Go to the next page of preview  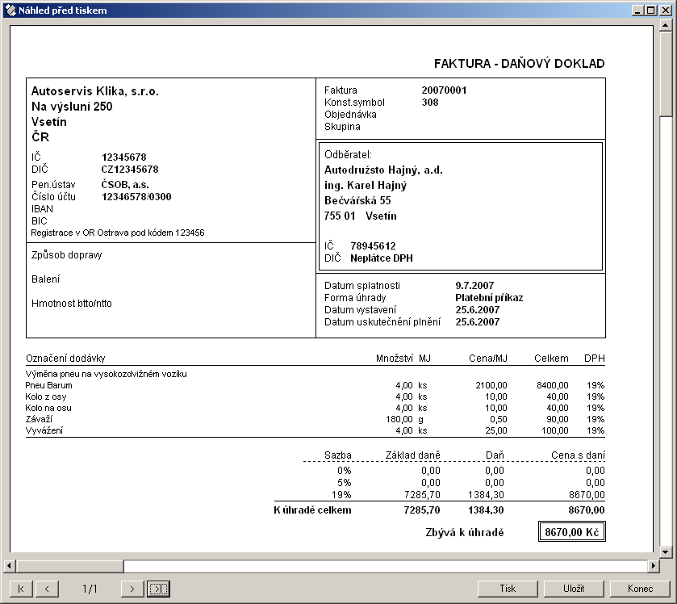132,589
